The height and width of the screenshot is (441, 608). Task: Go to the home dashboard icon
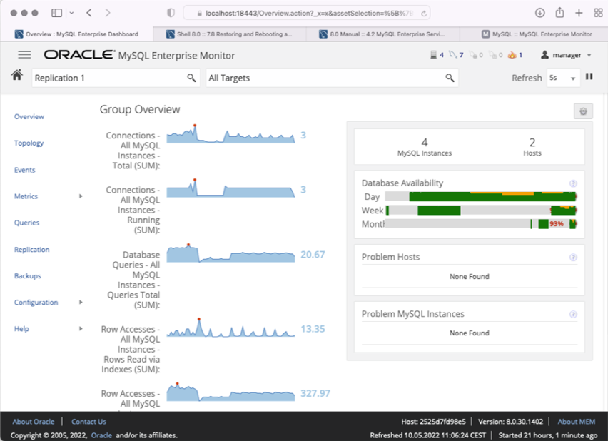pos(16,75)
